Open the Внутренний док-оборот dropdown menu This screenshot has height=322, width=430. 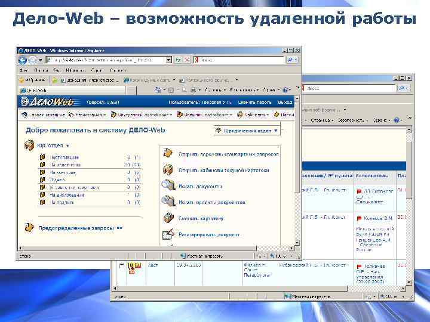(x=142, y=114)
